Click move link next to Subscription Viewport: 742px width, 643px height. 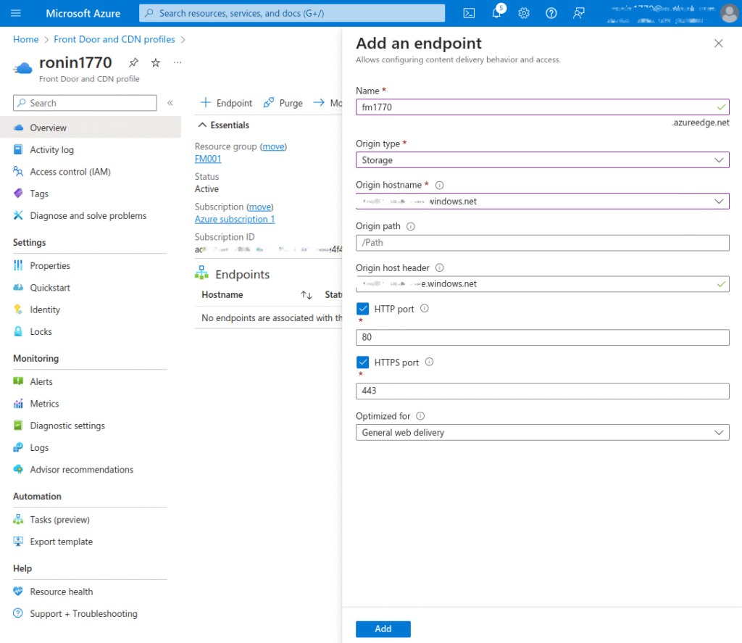coord(260,207)
